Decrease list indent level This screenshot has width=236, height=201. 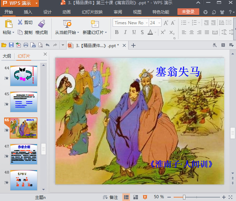point(206,23)
